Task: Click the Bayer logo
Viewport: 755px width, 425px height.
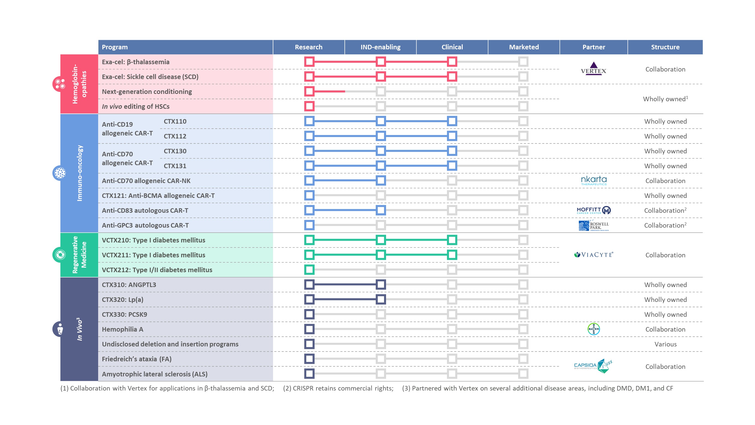Action: (594, 329)
